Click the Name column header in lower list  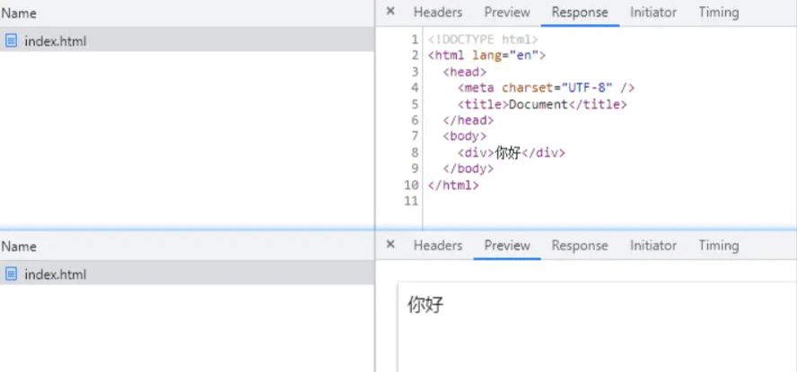[19, 247]
